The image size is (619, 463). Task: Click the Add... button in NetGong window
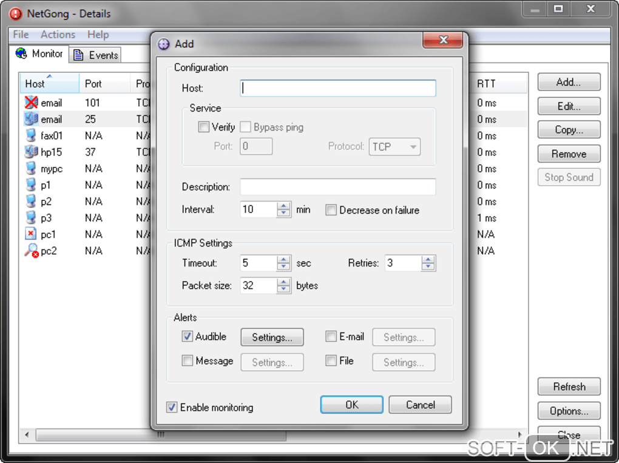coord(569,82)
